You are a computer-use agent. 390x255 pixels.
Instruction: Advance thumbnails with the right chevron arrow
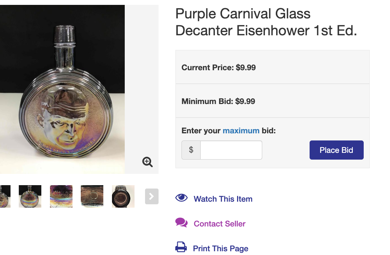coord(152,196)
